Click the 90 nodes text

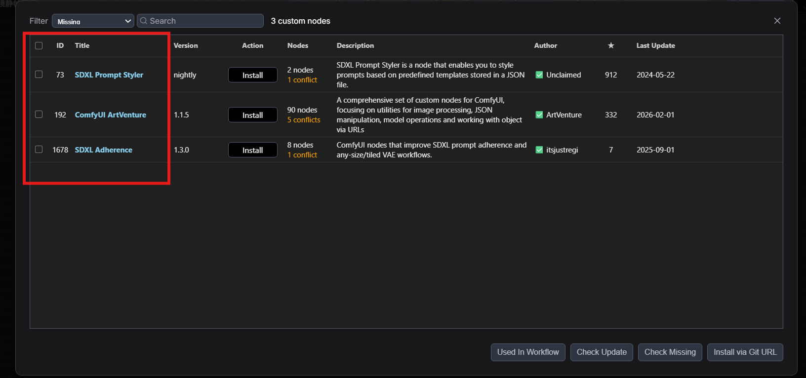302,110
